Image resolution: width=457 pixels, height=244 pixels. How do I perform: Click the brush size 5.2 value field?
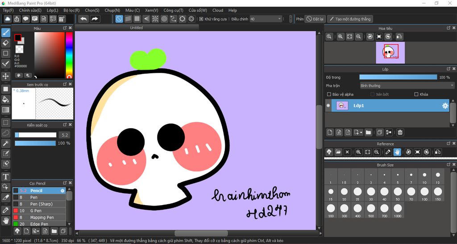(x=65, y=135)
